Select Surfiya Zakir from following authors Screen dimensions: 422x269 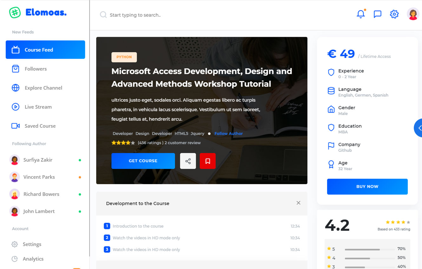click(x=38, y=160)
